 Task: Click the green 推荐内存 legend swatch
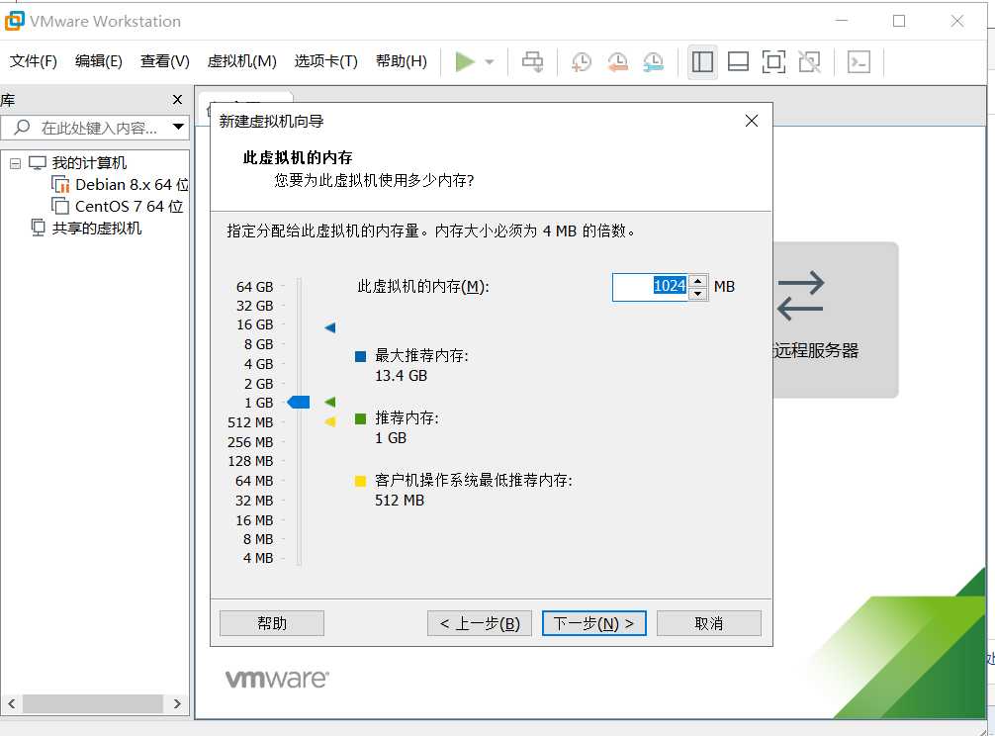point(360,418)
